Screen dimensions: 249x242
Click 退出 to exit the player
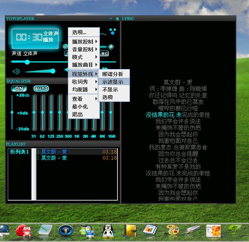pos(78,114)
